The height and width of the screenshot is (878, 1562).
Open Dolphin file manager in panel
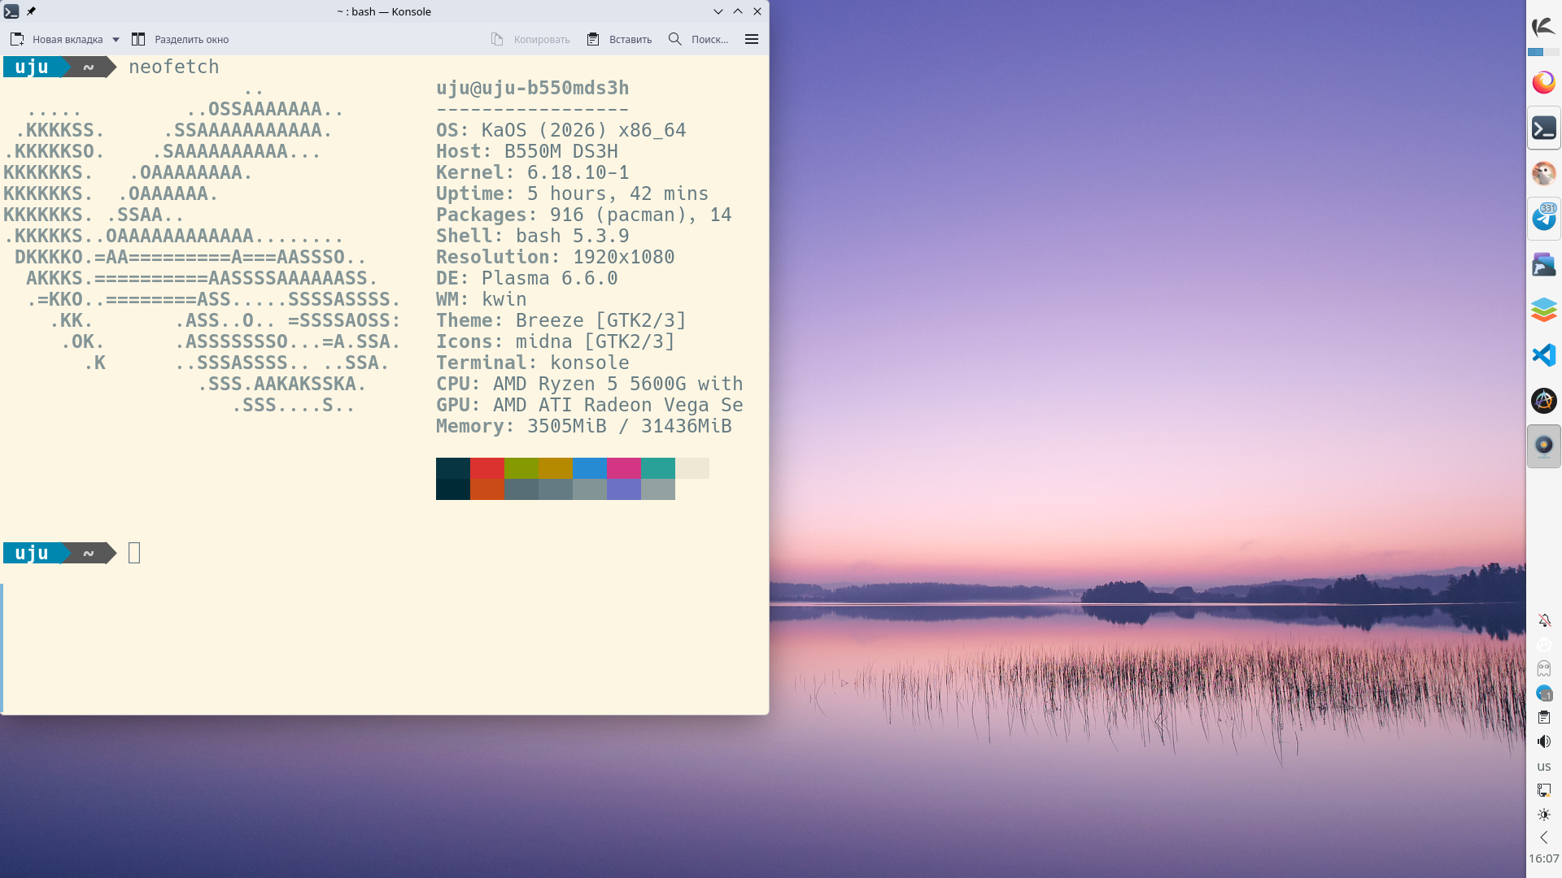[x=1543, y=264]
